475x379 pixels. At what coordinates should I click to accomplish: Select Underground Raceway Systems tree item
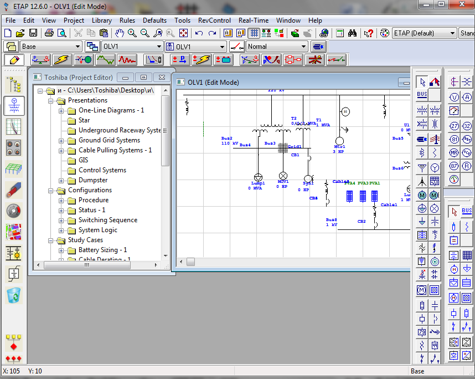pos(120,130)
